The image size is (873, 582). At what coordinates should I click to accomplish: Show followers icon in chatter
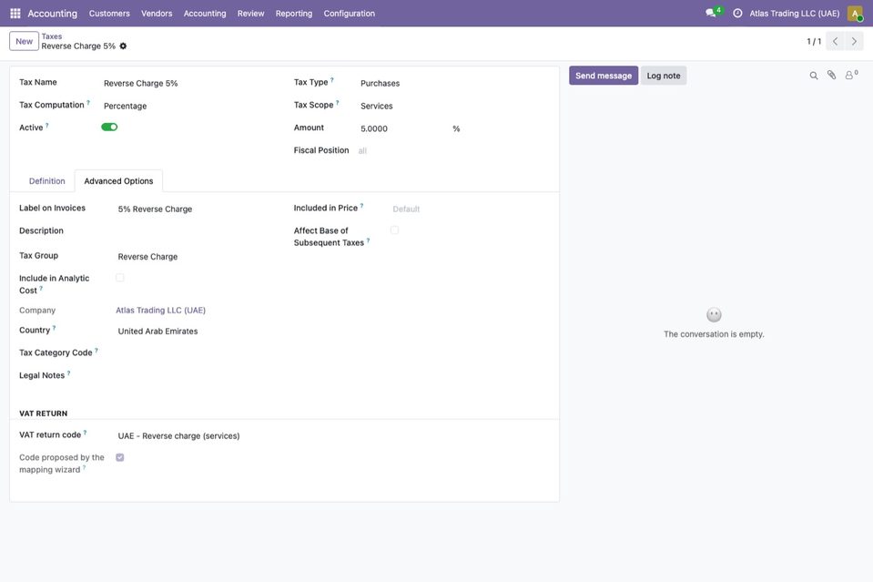(x=851, y=76)
